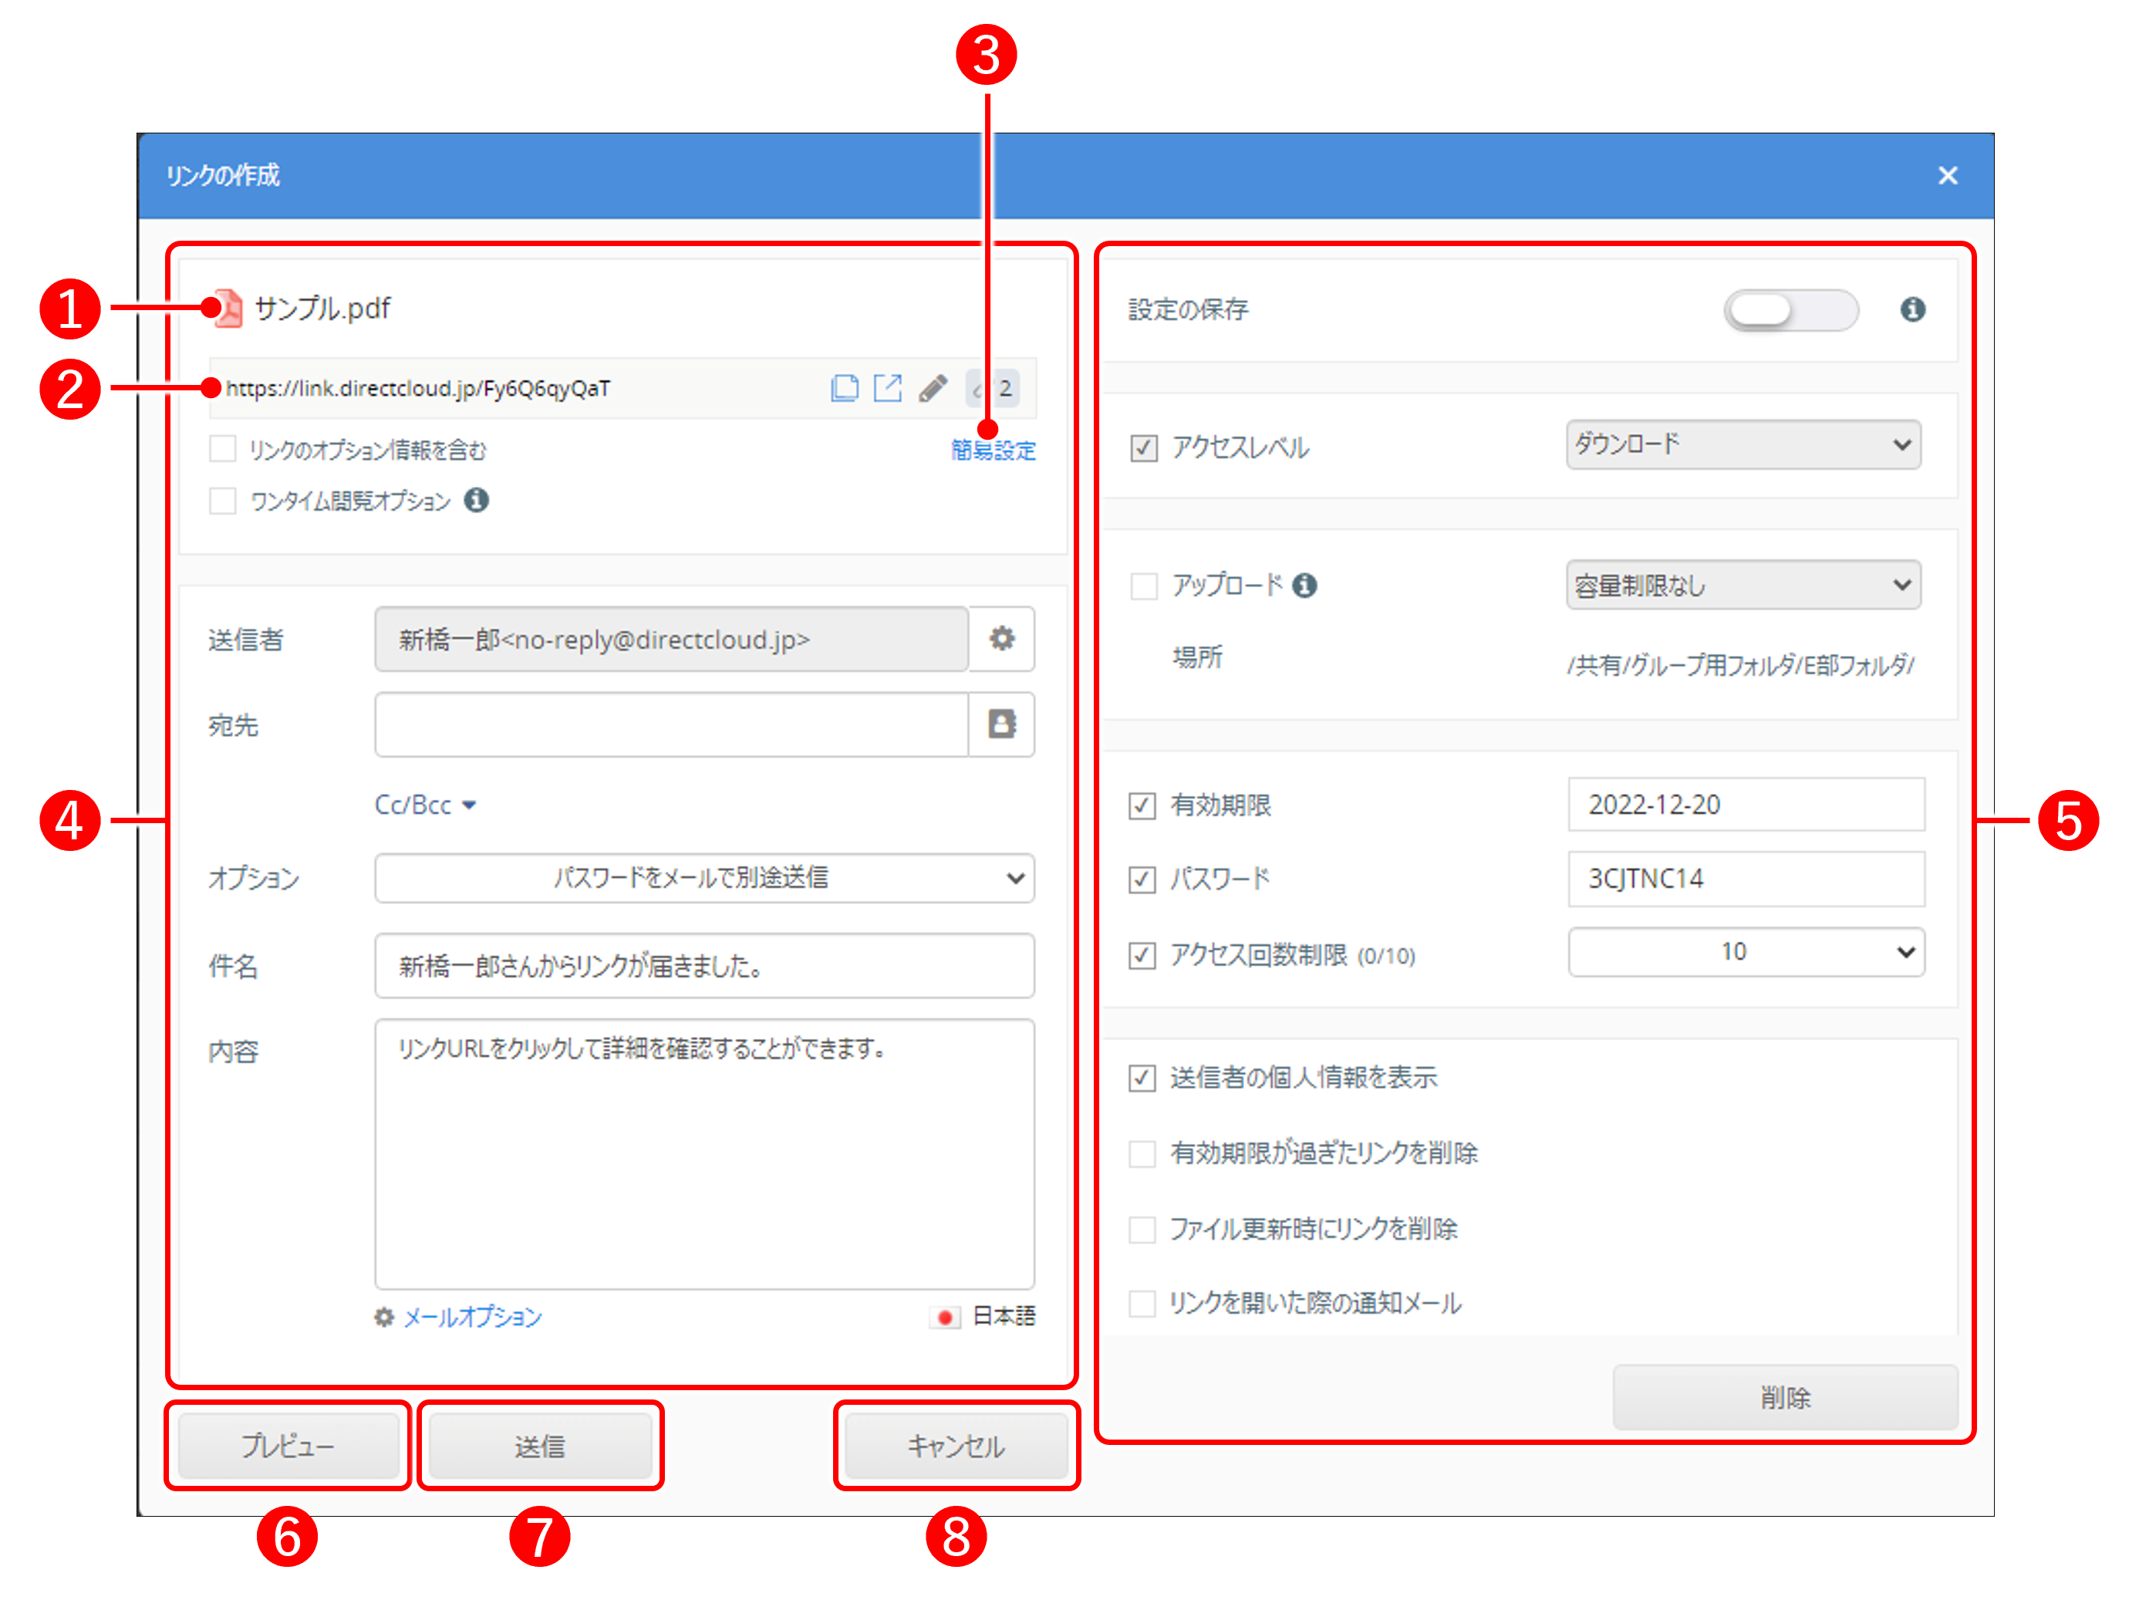This screenshot has height=1617, width=2139.
Task: Click the 宛先 recipient input field
Action: [x=672, y=724]
